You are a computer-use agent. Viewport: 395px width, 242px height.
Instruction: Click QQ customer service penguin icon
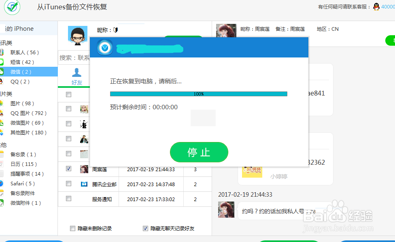click(x=376, y=7)
